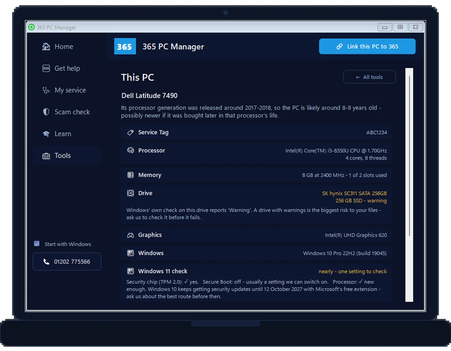Click the toolbox Tools icon
The image size is (451, 351).
pyautogui.click(x=46, y=156)
